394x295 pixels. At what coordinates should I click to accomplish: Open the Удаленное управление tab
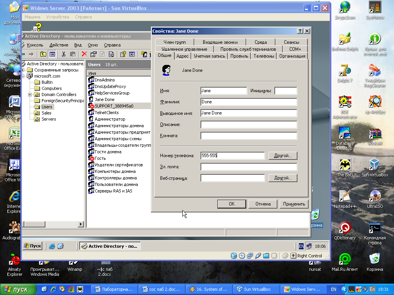pos(184,49)
